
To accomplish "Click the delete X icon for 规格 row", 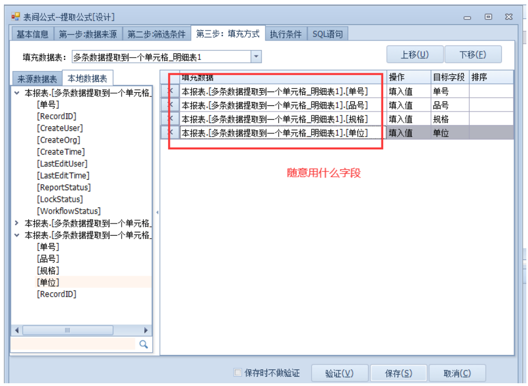I will point(170,119).
